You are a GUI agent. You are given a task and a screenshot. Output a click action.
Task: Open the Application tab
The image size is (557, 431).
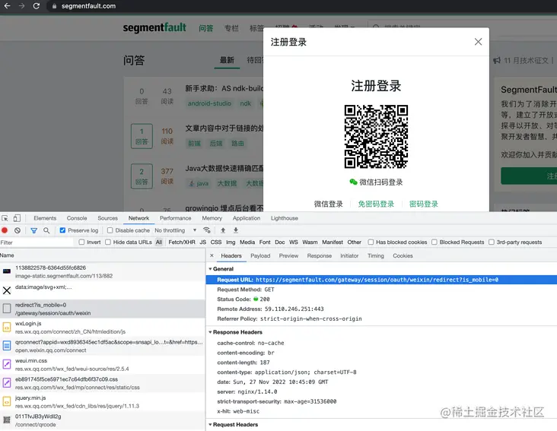point(247,218)
